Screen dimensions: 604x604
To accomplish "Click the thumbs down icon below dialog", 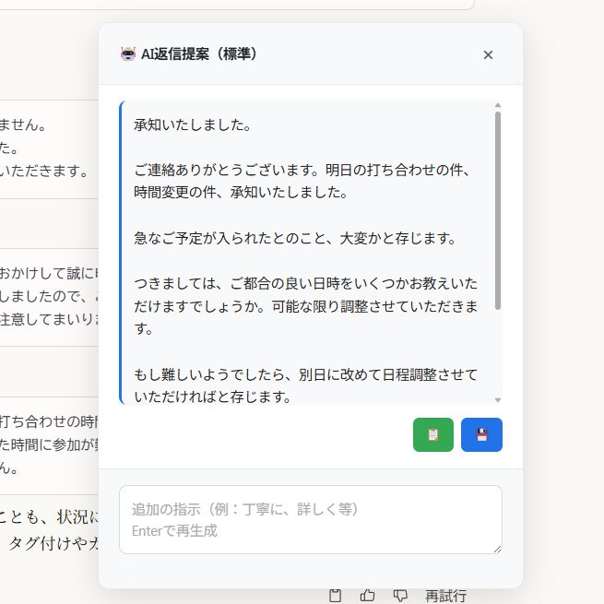I will pos(400,596).
